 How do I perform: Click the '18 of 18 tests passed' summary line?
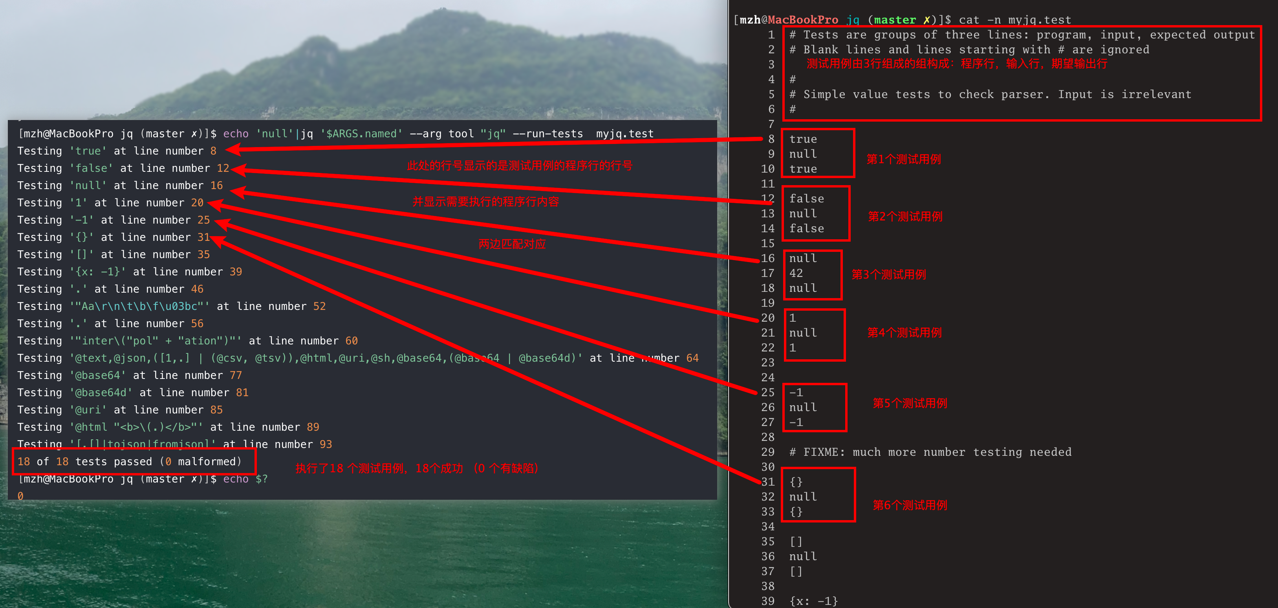pos(130,462)
